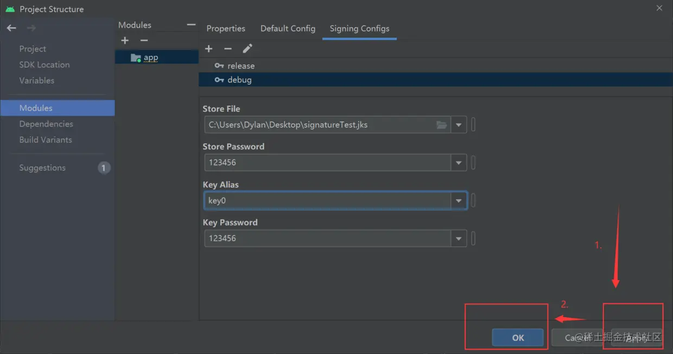Click the Store File path field
This screenshot has height=354, width=673.
coord(328,125)
